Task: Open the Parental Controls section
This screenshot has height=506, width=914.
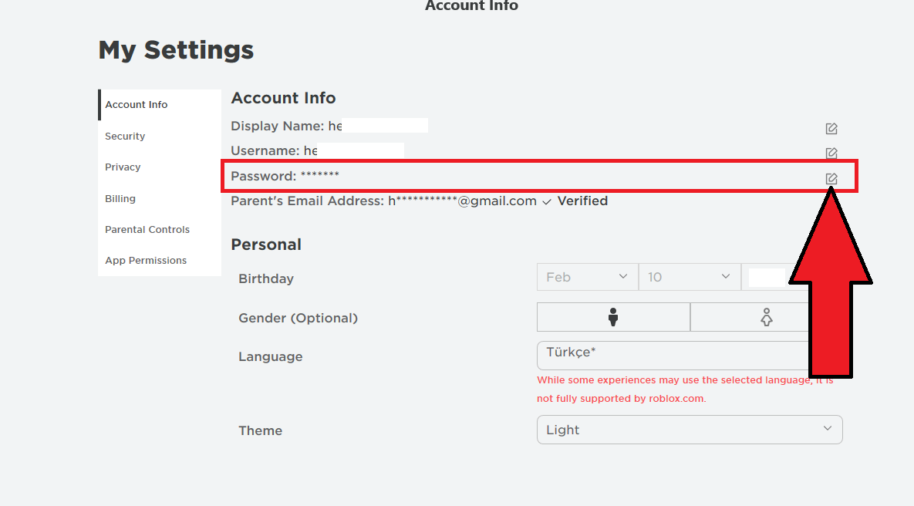Action: pos(147,229)
